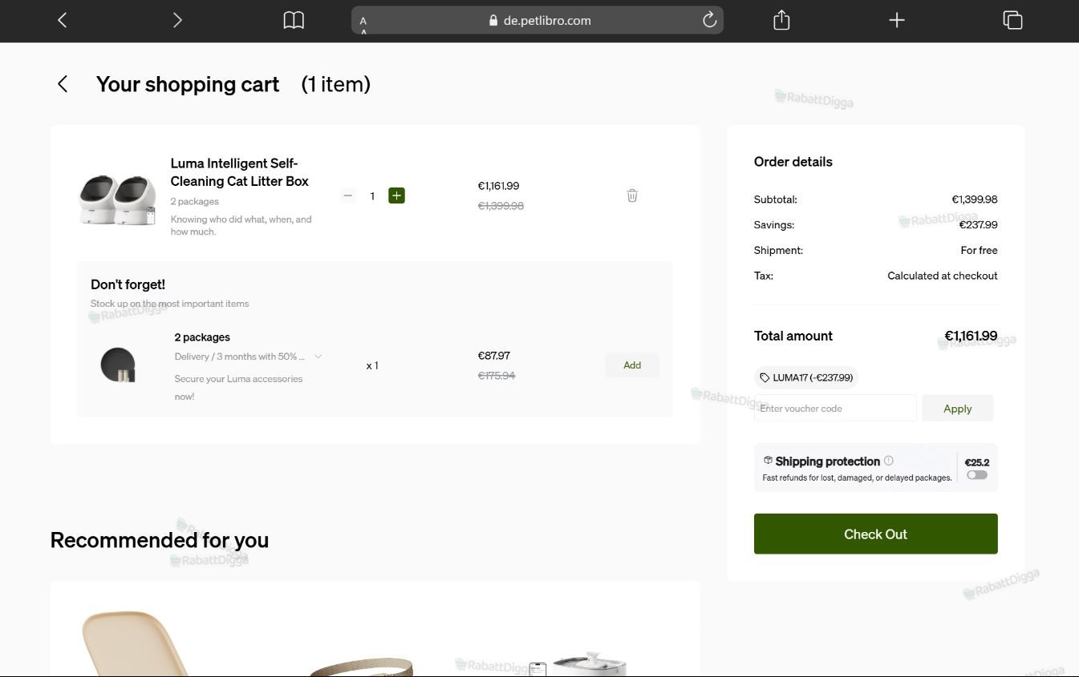Click the back chevron beside 'Your shopping cart'
The image size is (1079, 677).
coord(63,84)
